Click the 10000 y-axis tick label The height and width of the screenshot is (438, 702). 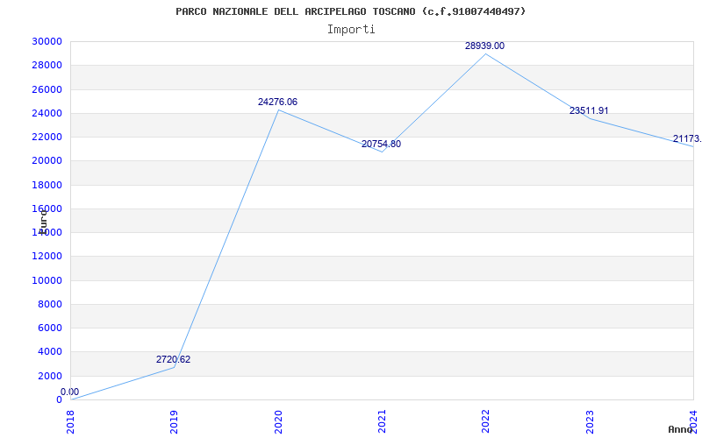tap(47, 280)
